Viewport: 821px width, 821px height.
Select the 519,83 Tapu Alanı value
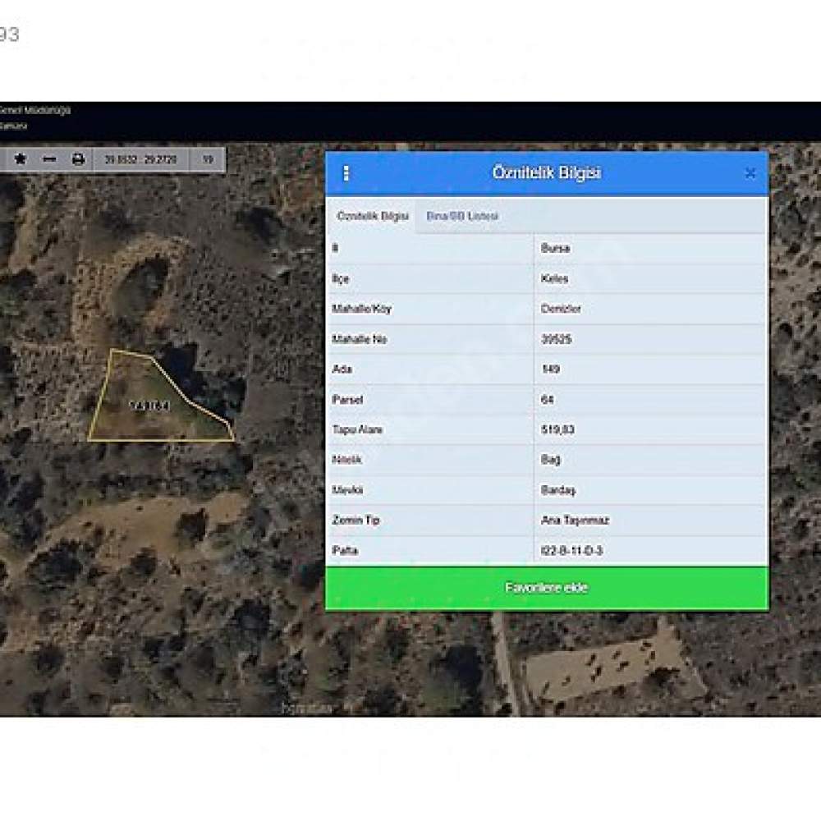[x=557, y=430]
